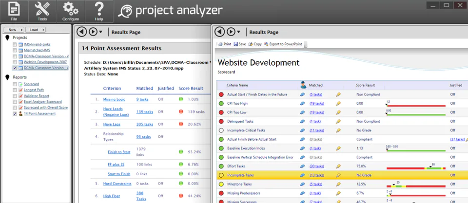The image size is (468, 203).
Task: Click link icon in Incomplete Critical Tasks row
Action: click(302, 130)
